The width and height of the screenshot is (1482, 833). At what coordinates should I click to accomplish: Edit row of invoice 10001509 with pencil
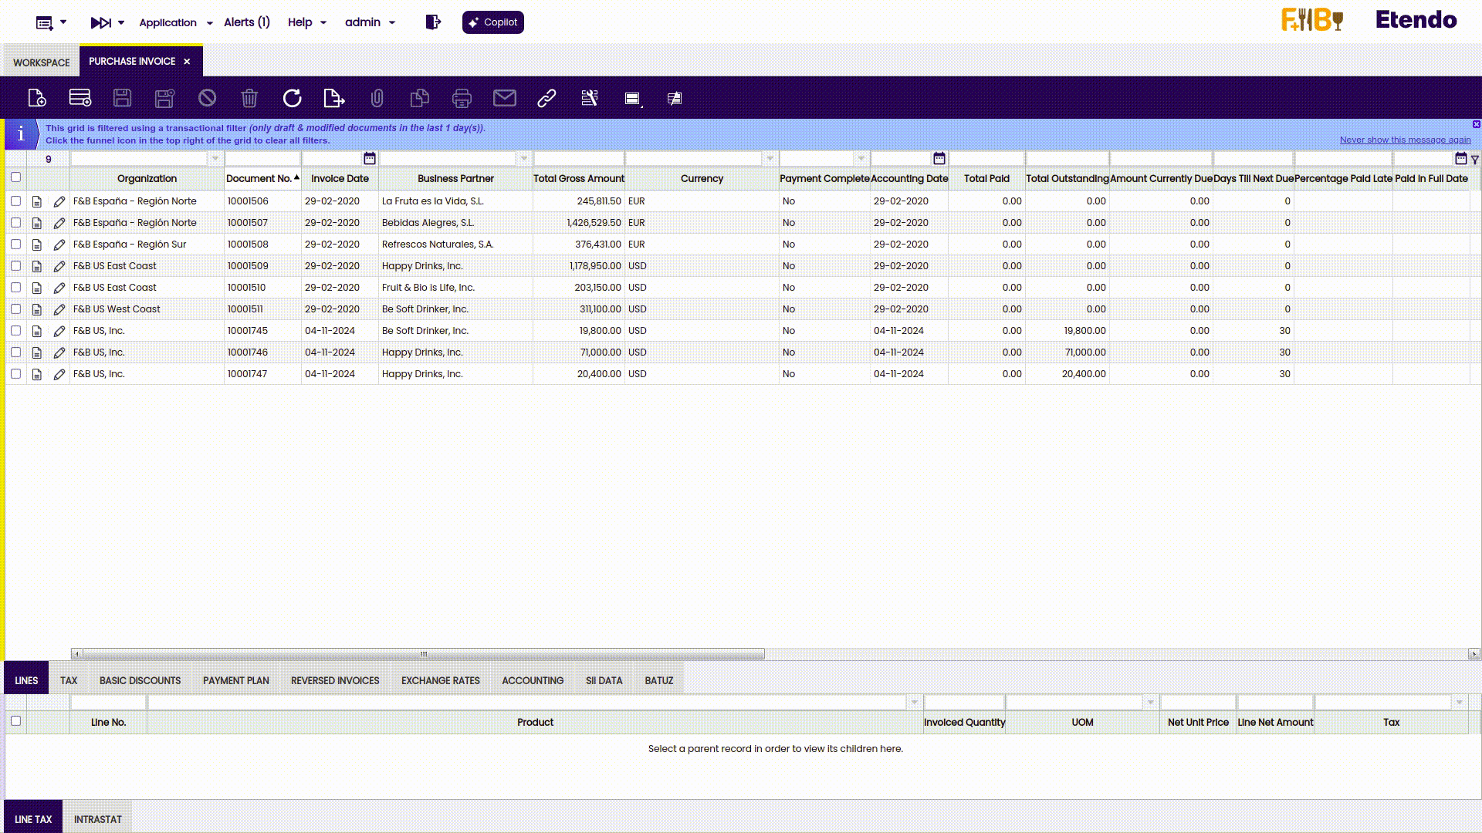coord(59,266)
